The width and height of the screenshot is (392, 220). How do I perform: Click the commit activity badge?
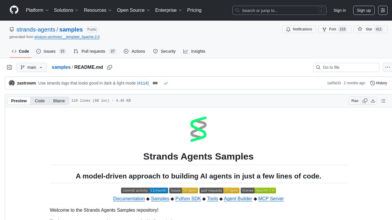pyautogui.click(x=144, y=190)
